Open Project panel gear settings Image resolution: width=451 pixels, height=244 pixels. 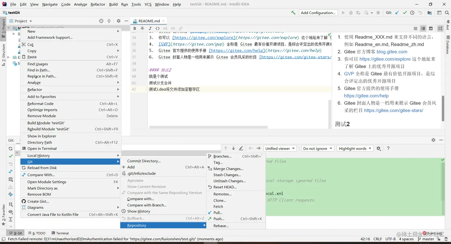118,21
